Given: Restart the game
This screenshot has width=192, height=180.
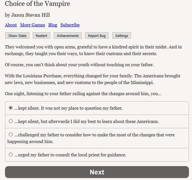Looking at the screenshot, I should pyautogui.click(x=41, y=36).
